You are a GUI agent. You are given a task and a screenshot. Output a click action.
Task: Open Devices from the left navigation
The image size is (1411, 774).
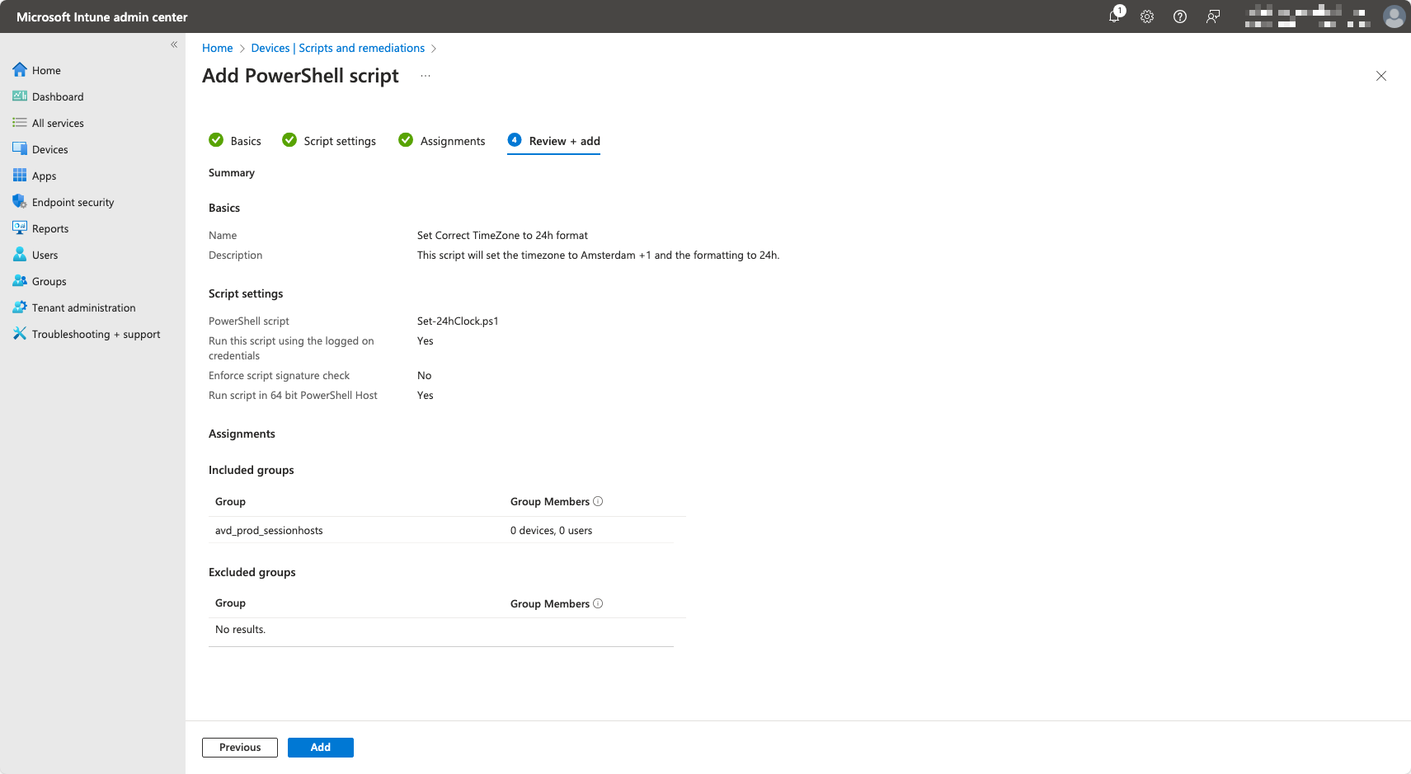(x=49, y=149)
